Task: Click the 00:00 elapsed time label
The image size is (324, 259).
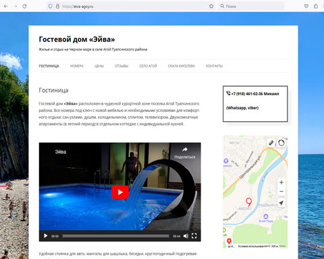Action: [x=55, y=236]
